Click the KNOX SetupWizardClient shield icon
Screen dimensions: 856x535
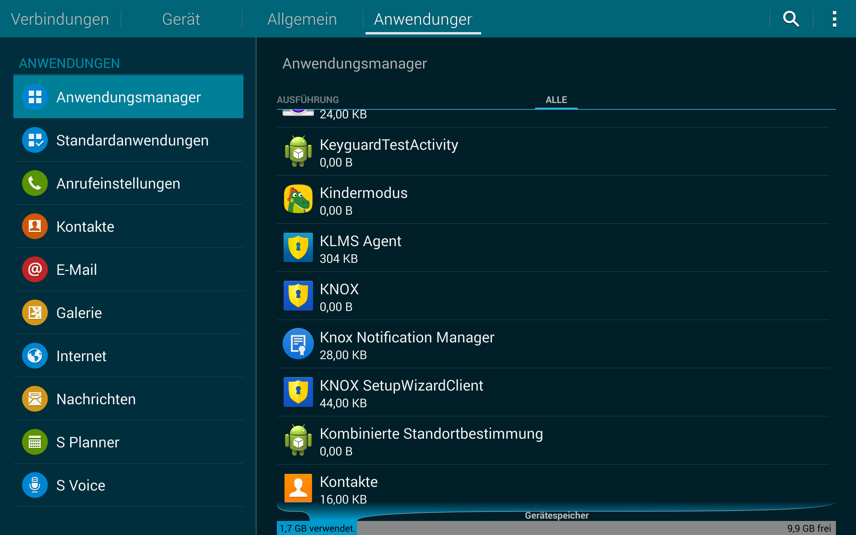298,392
